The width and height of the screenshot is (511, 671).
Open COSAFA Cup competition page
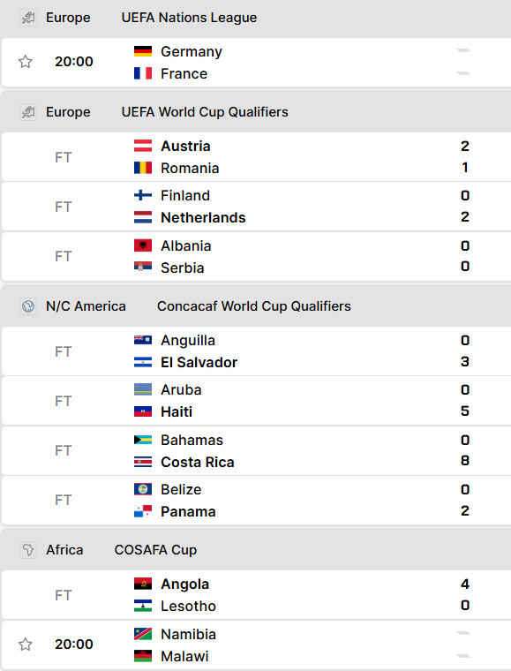point(155,550)
